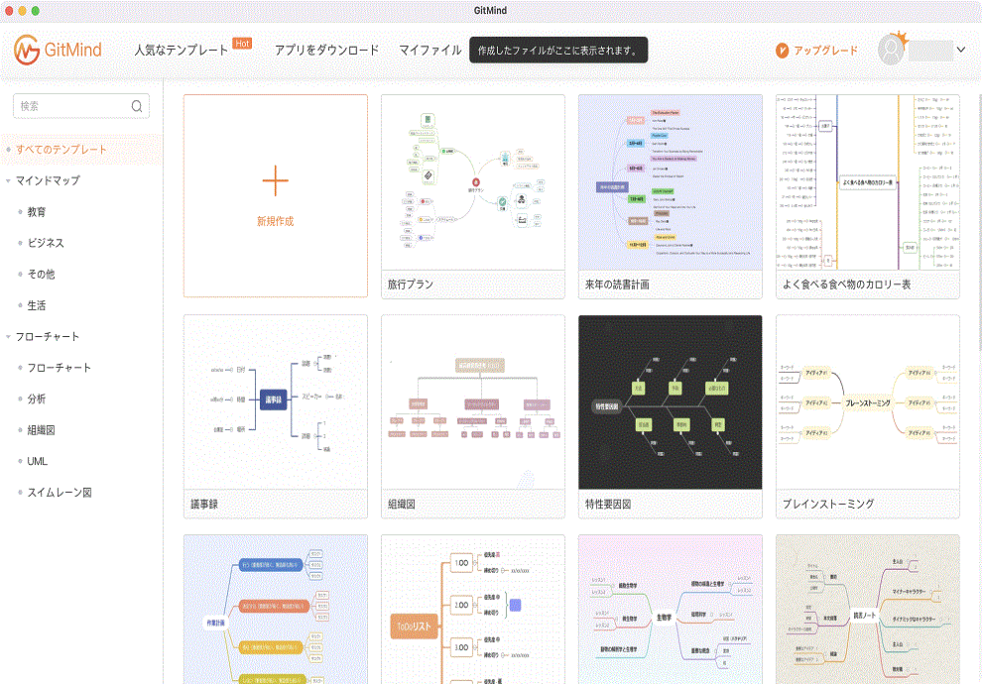Click the 来年の読書計画 caption text
Viewport: 982px width, 684px height.
pos(617,285)
